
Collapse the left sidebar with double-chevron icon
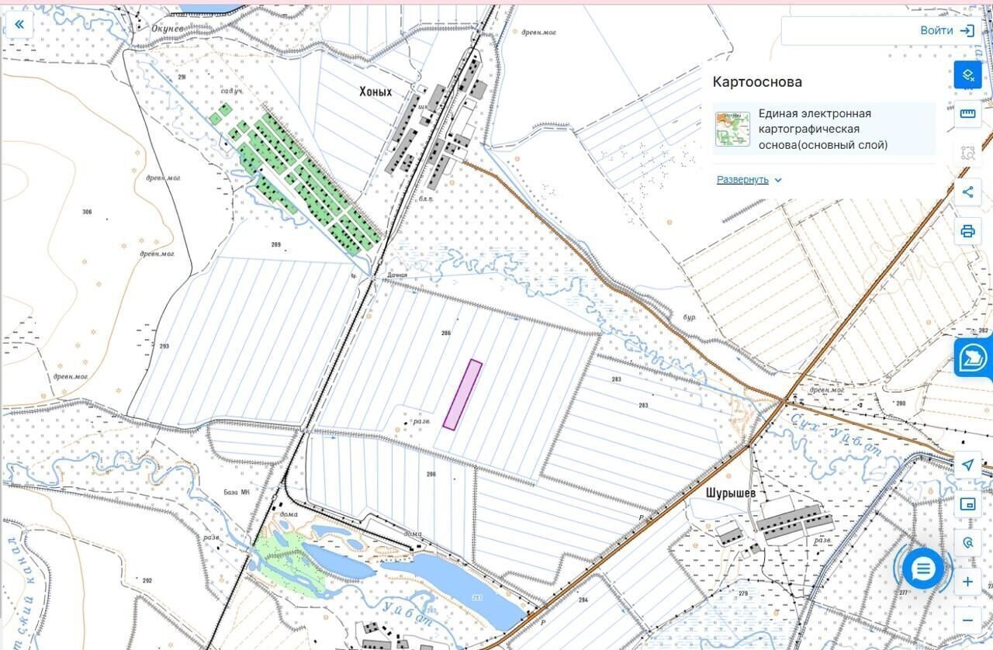(x=19, y=24)
